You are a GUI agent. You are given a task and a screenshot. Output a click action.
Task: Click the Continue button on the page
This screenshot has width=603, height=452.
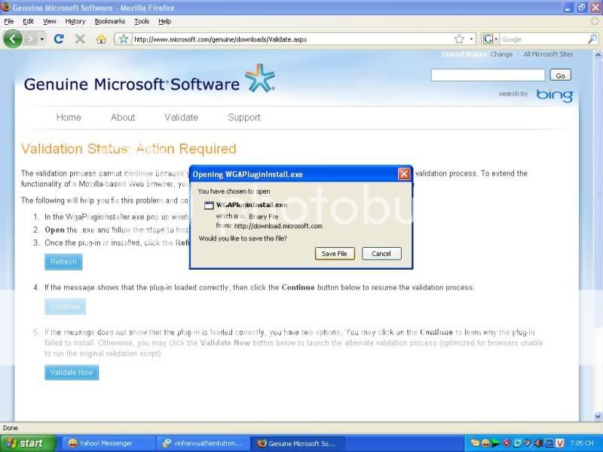tap(65, 307)
